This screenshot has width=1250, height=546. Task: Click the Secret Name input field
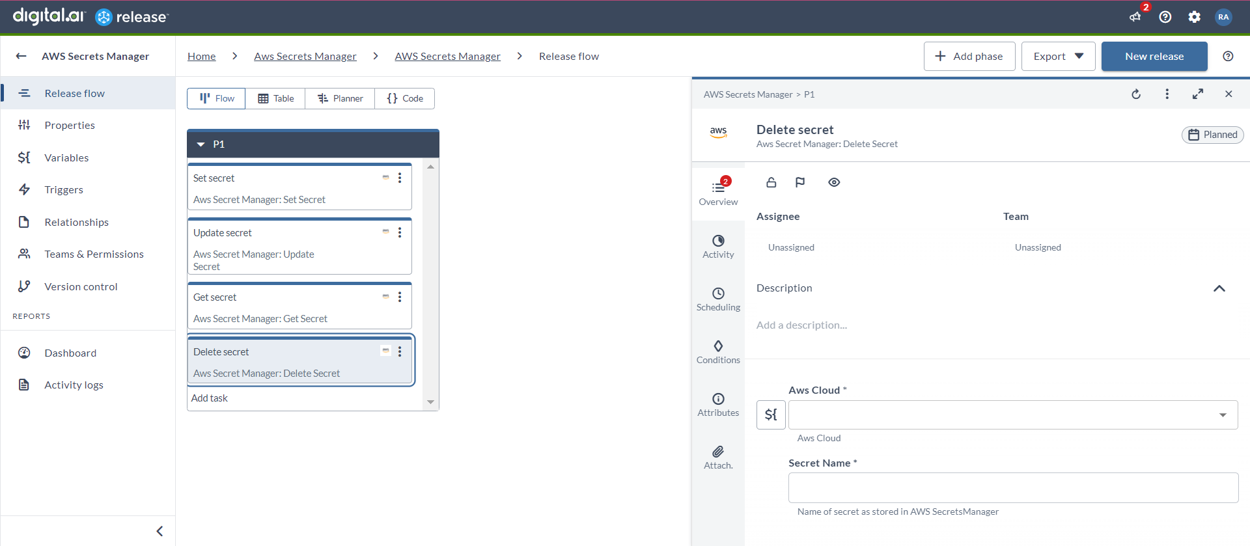point(1012,487)
